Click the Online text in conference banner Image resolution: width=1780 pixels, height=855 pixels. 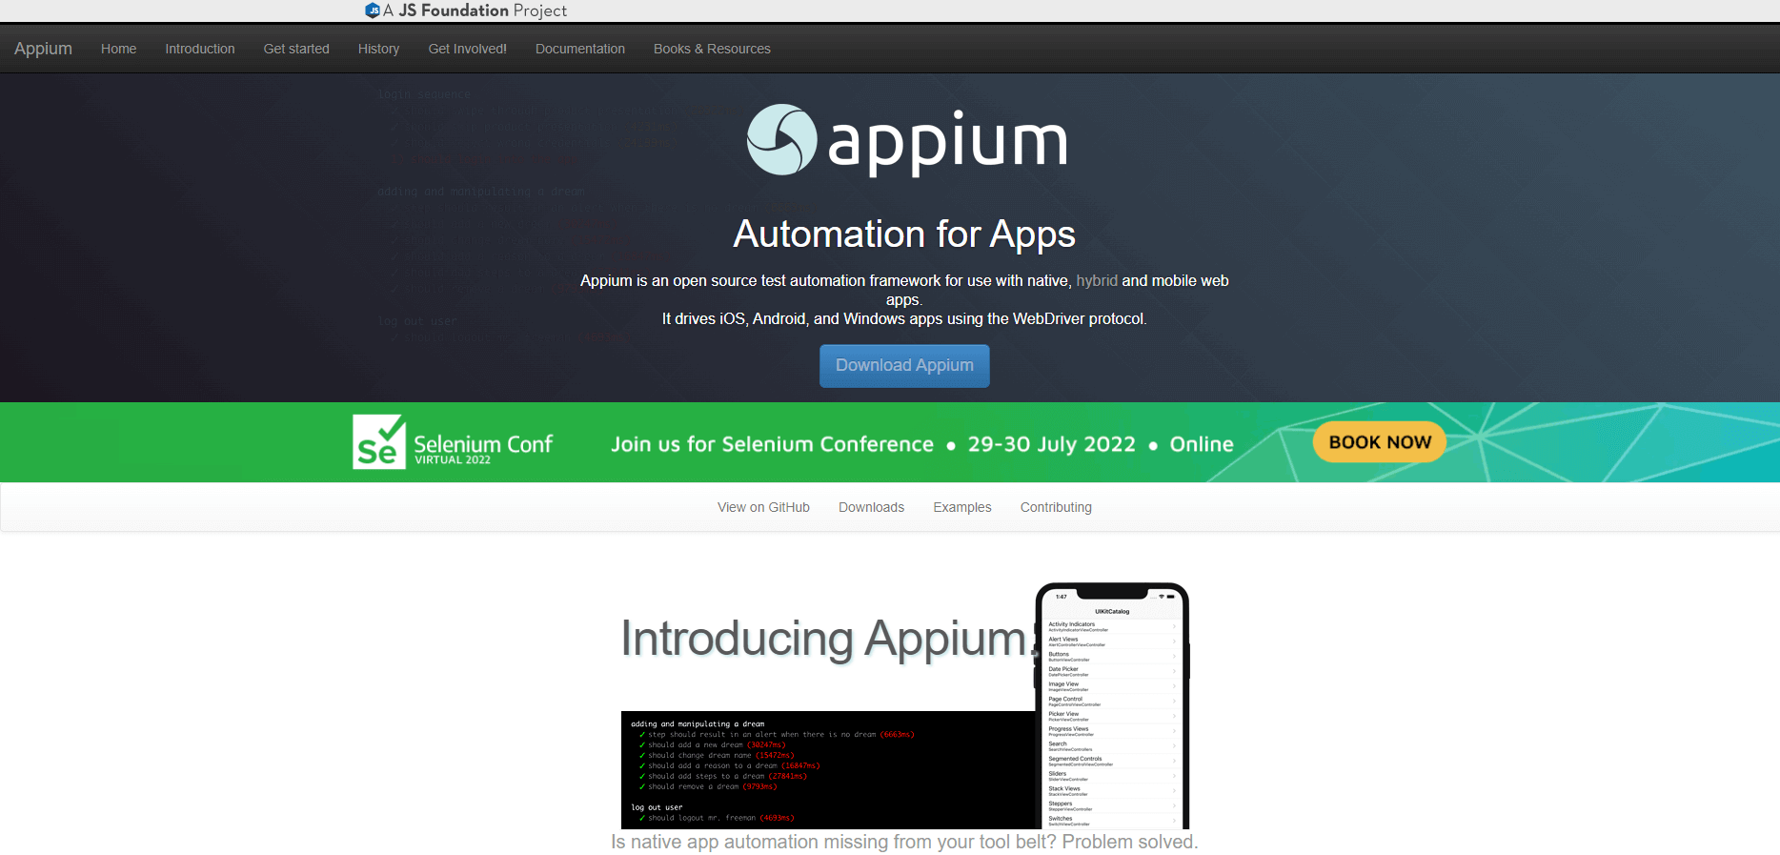[1202, 444]
